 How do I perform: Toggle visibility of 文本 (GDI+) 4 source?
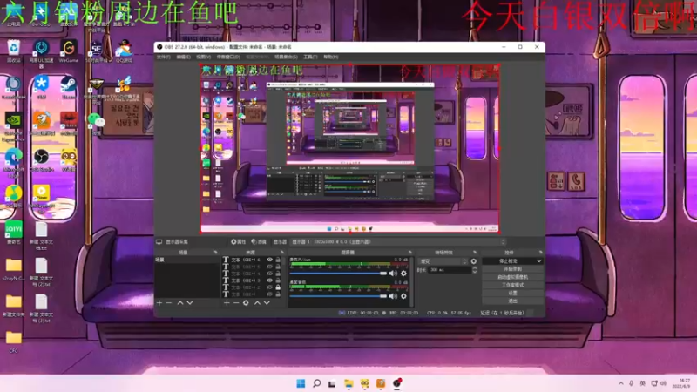tap(269, 274)
